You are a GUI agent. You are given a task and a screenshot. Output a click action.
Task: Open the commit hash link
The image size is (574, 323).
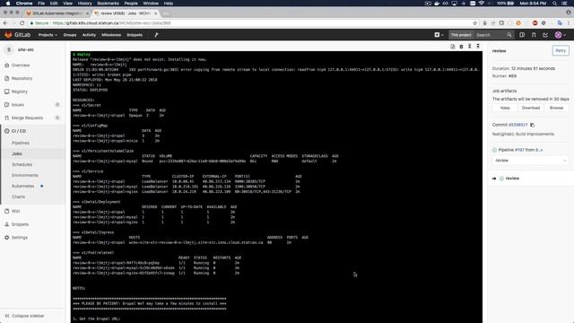[517, 125]
